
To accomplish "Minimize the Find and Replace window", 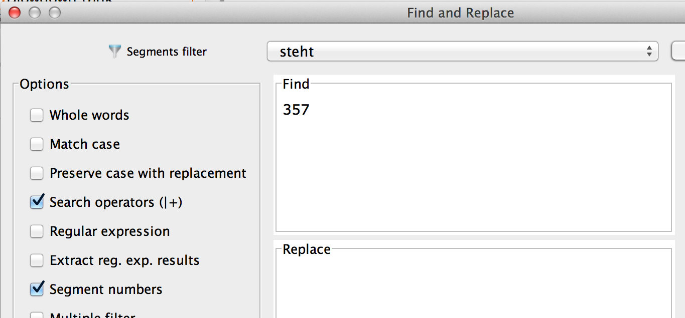I will [34, 13].
